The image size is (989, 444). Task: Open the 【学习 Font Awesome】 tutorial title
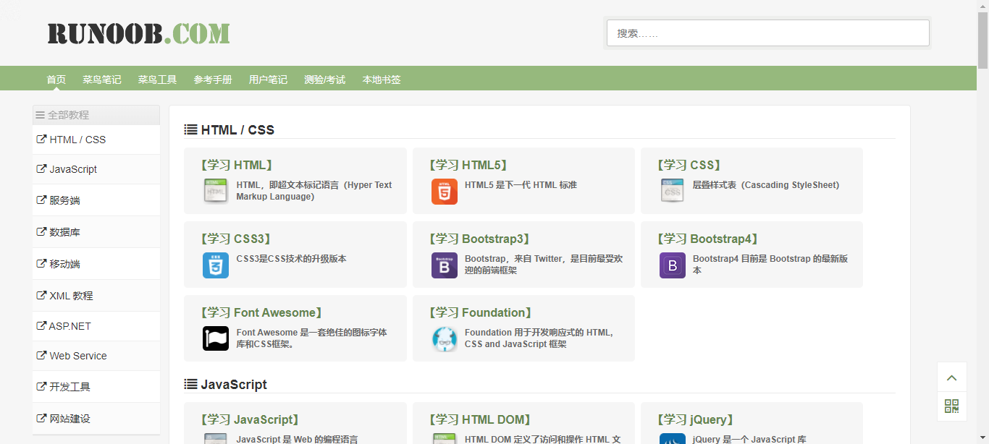(x=261, y=312)
